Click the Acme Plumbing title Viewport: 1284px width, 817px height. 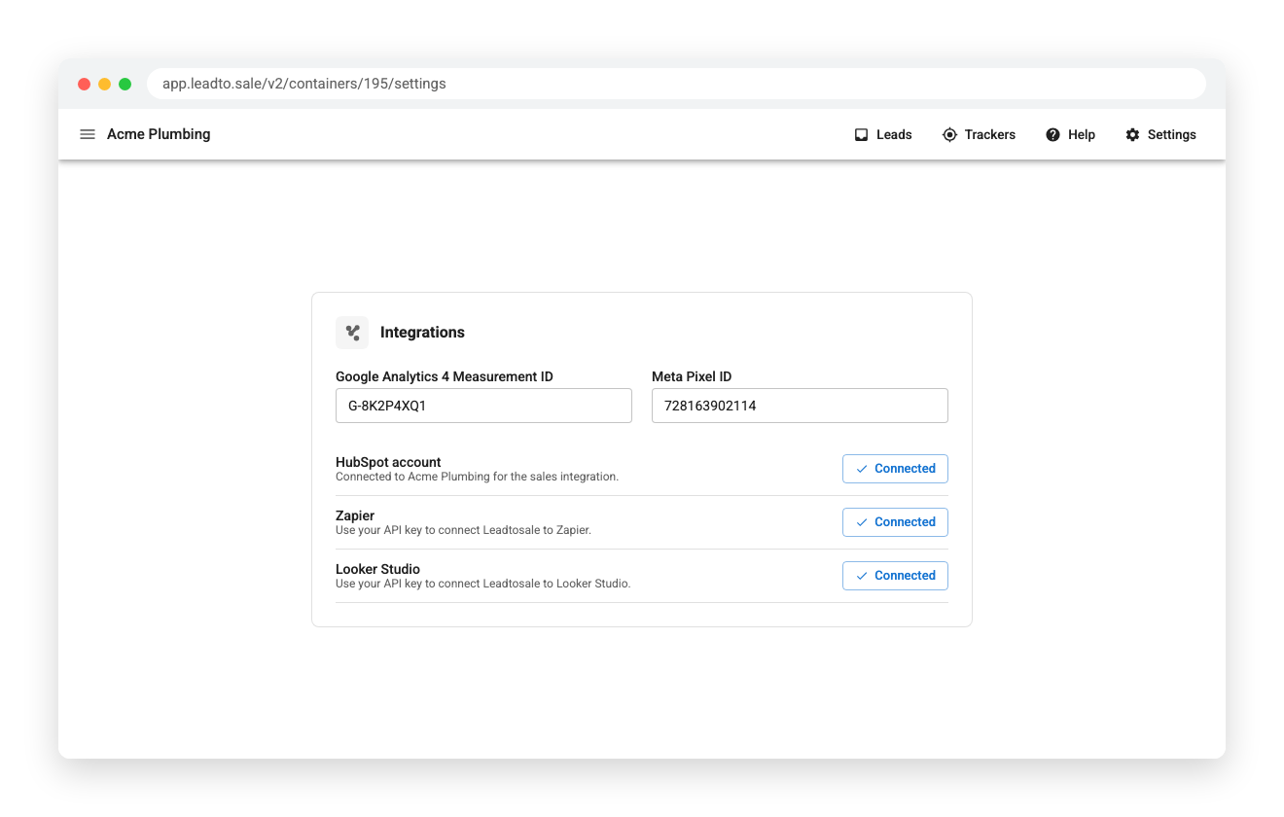tap(159, 134)
